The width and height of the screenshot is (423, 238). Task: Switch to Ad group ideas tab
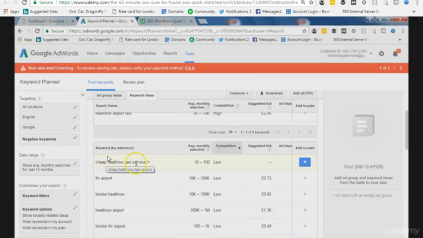[x=109, y=95]
